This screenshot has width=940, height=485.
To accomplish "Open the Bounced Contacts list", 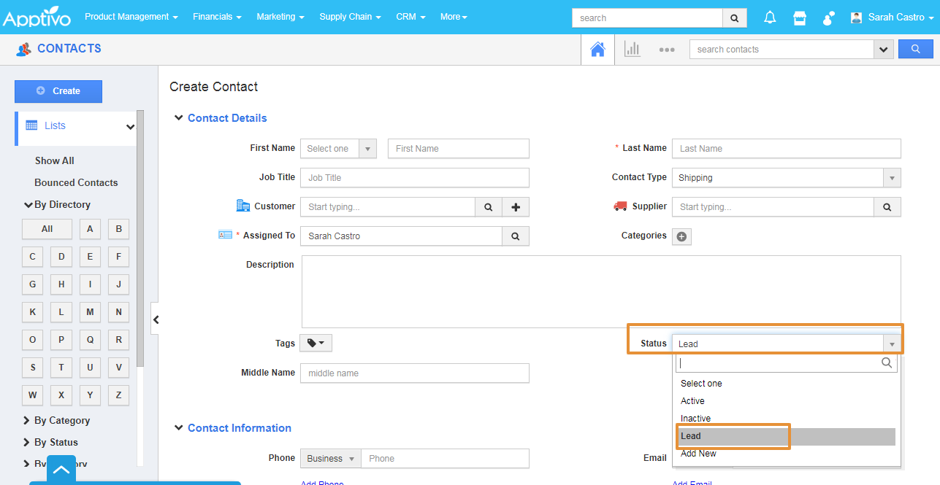I will [x=76, y=183].
